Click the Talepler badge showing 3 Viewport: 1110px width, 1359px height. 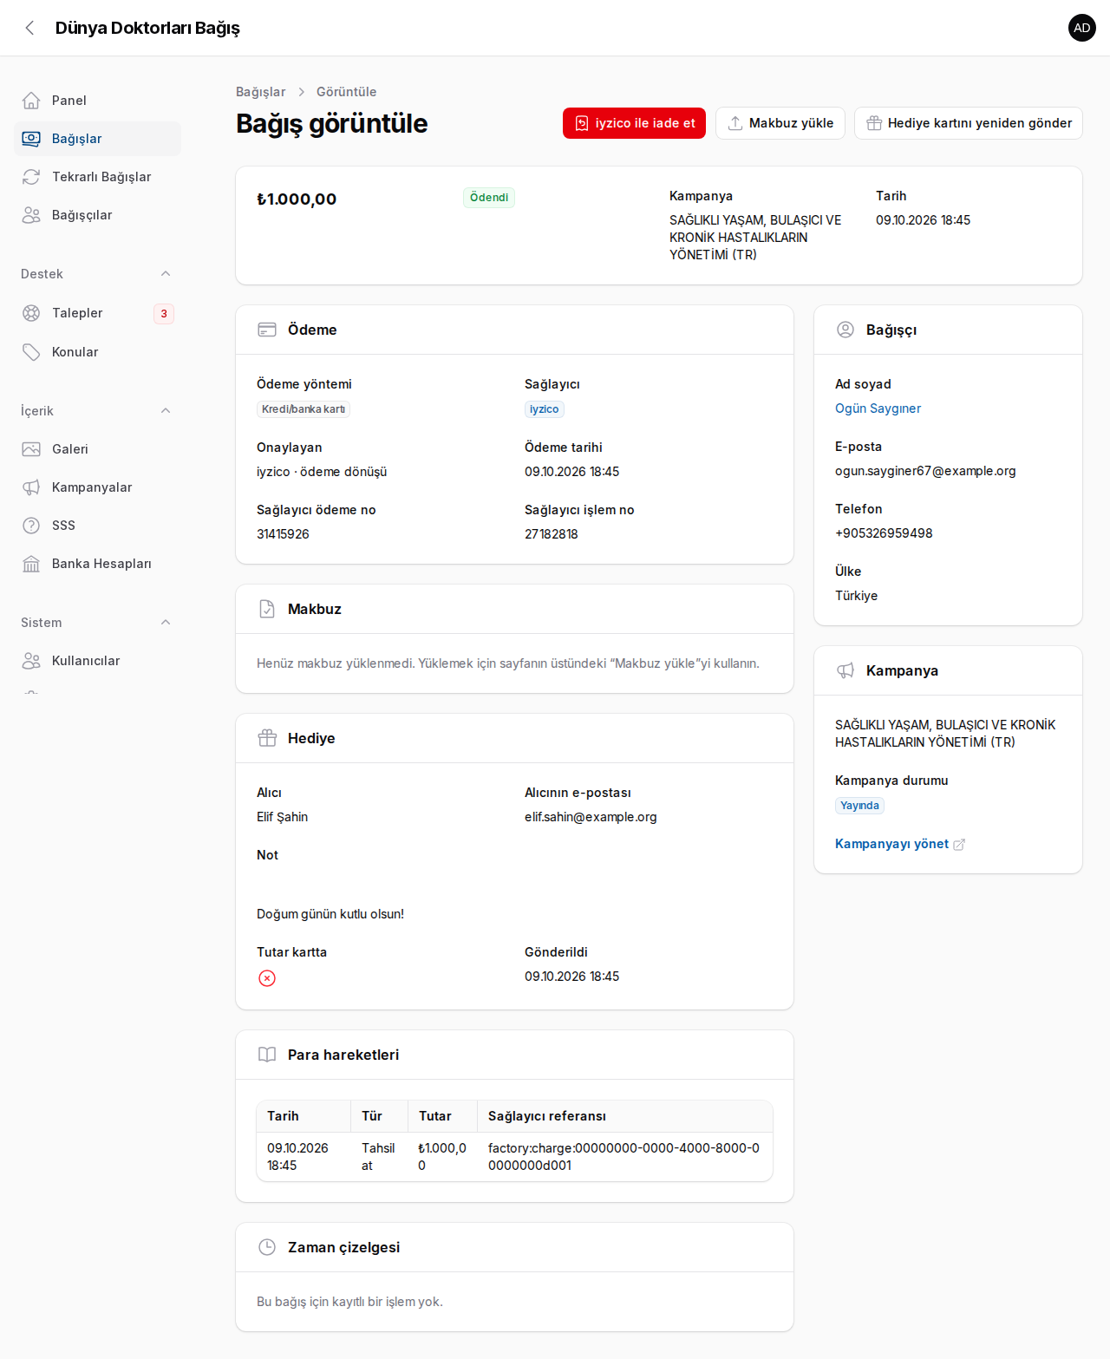(x=164, y=313)
